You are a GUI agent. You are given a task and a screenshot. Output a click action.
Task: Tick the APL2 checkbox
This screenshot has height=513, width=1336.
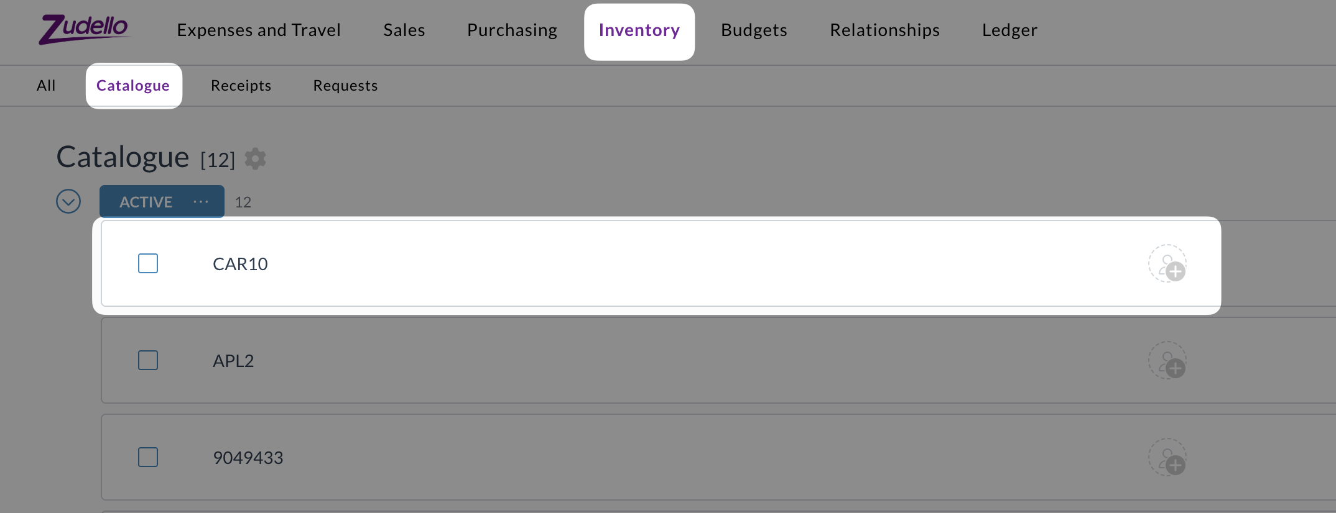(148, 360)
